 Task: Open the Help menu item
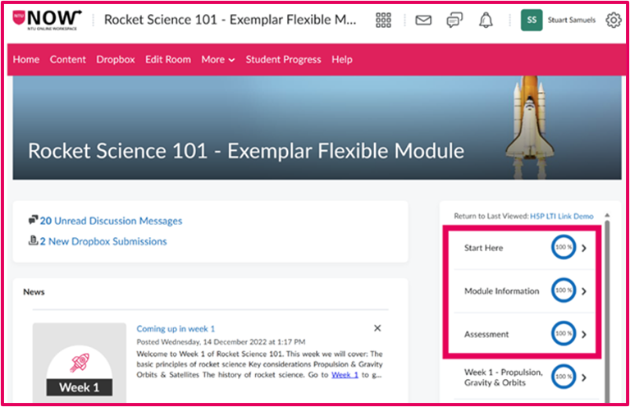342,59
